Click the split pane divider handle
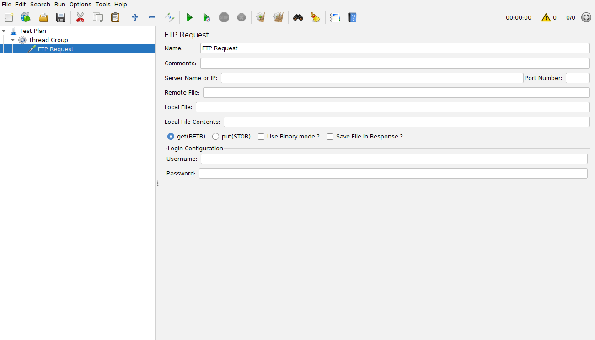 point(158,183)
